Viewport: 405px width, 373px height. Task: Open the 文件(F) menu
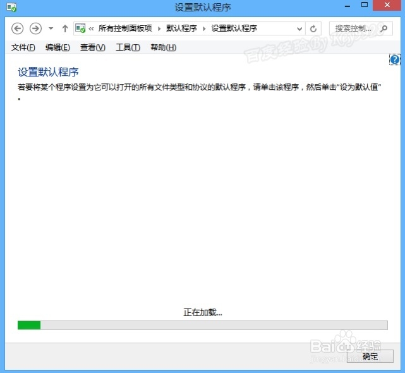(x=23, y=47)
